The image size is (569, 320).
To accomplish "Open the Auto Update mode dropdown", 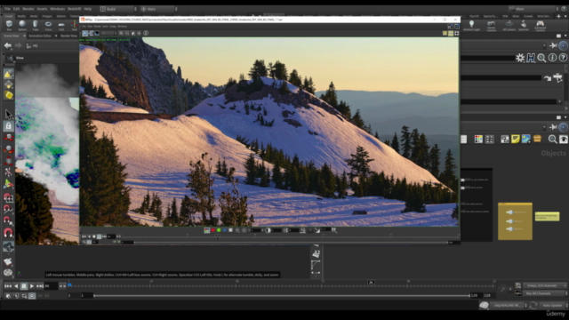I will tap(553, 306).
